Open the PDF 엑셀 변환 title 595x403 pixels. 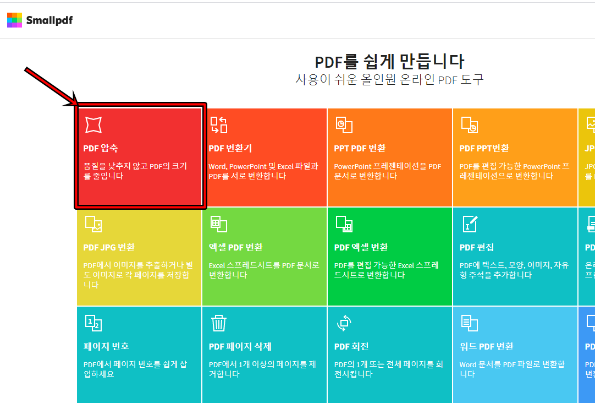click(x=361, y=247)
